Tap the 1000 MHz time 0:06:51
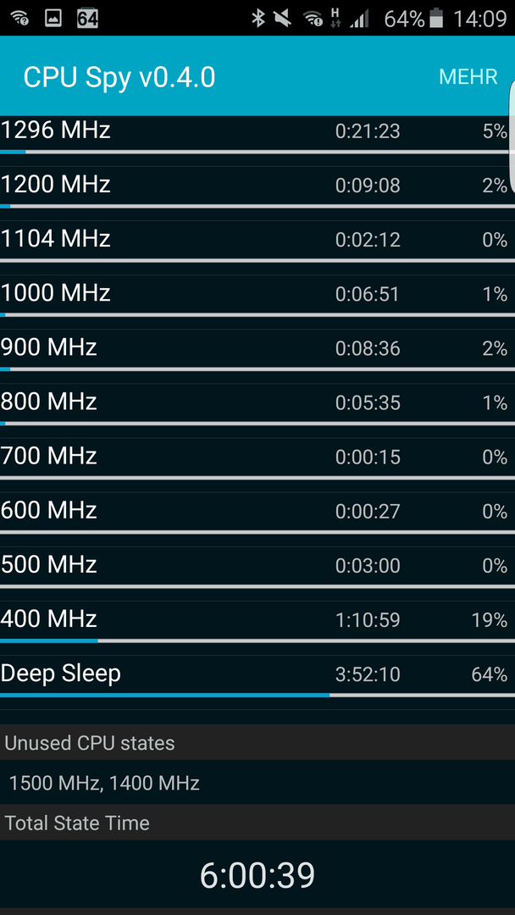 368,294
